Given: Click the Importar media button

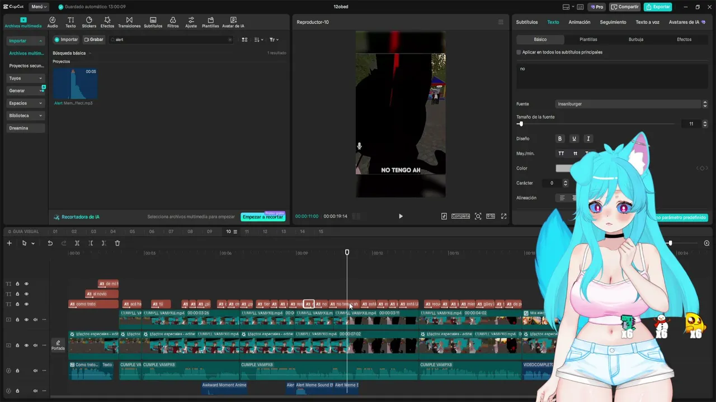Looking at the screenshot, I should coord(66,40).
